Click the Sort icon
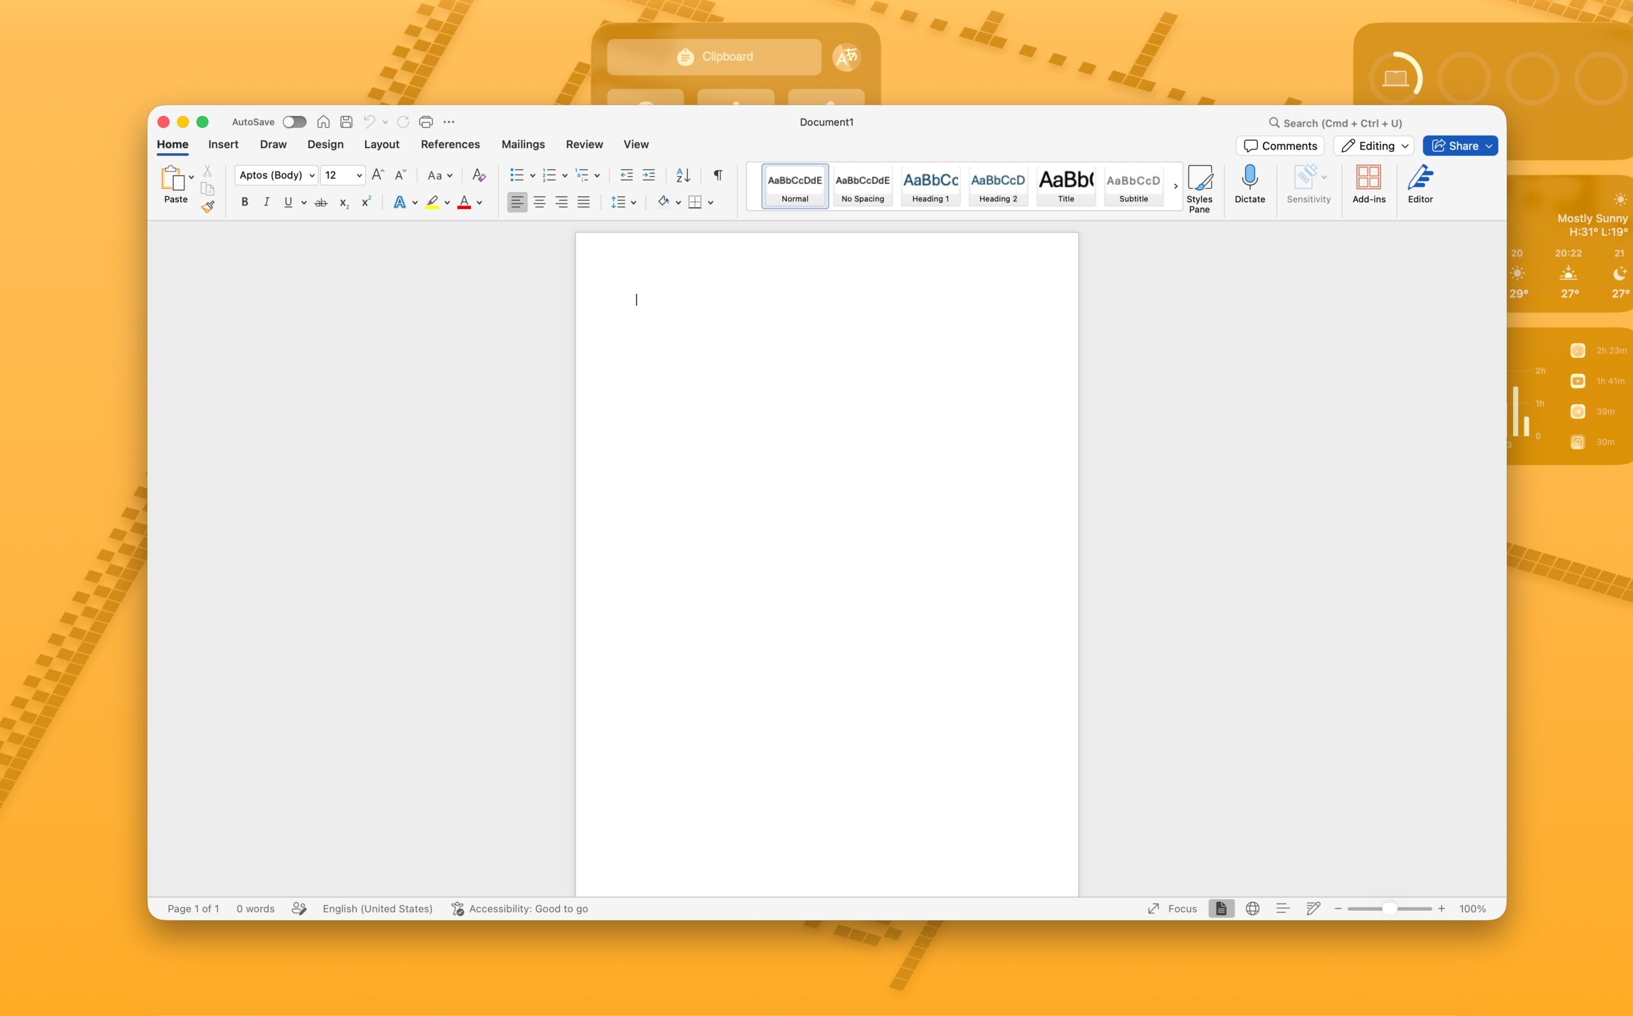Image resolution: width=1633 pixels, height=1016 pixels. tap(683, 175)
